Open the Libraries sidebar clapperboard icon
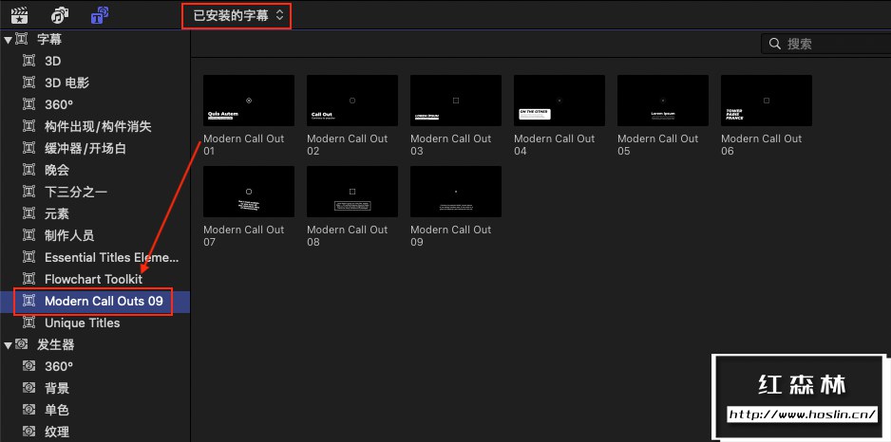The height and width of the screenshot is (442, 891). 20,15
